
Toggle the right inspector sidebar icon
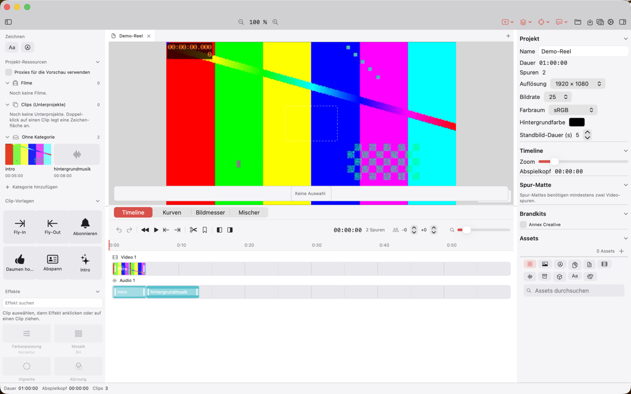coord(623,22)
